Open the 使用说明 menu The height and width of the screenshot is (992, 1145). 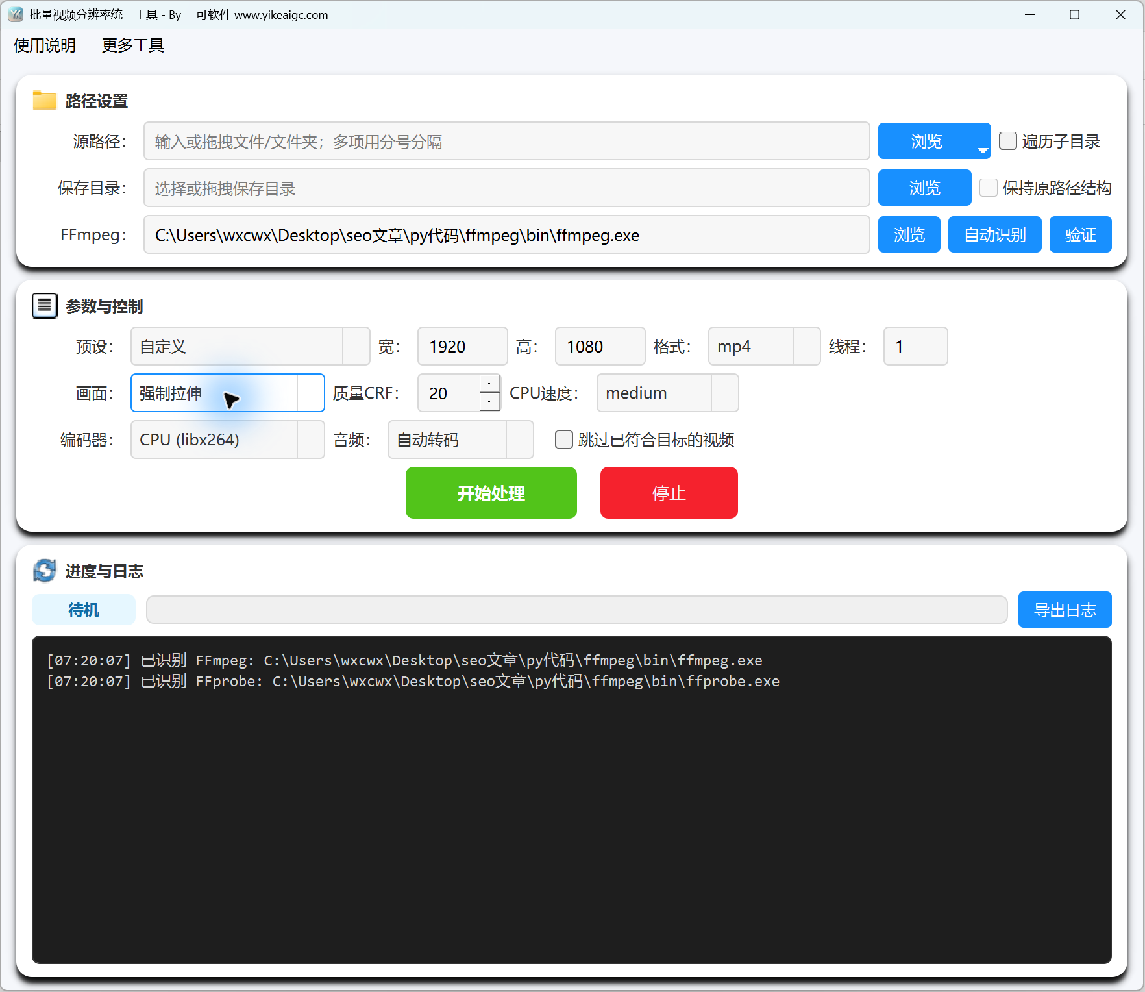click(x=45, y=45)
